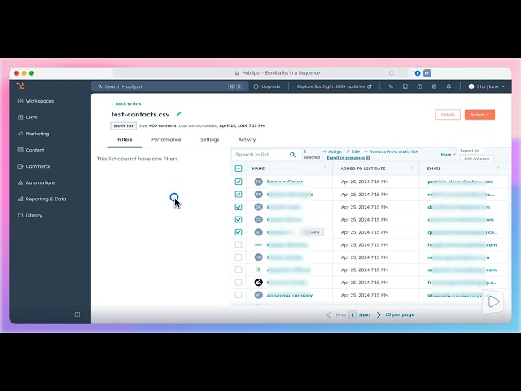
Task: Open the Library sidebar section
Action: (x=30, y=215)
